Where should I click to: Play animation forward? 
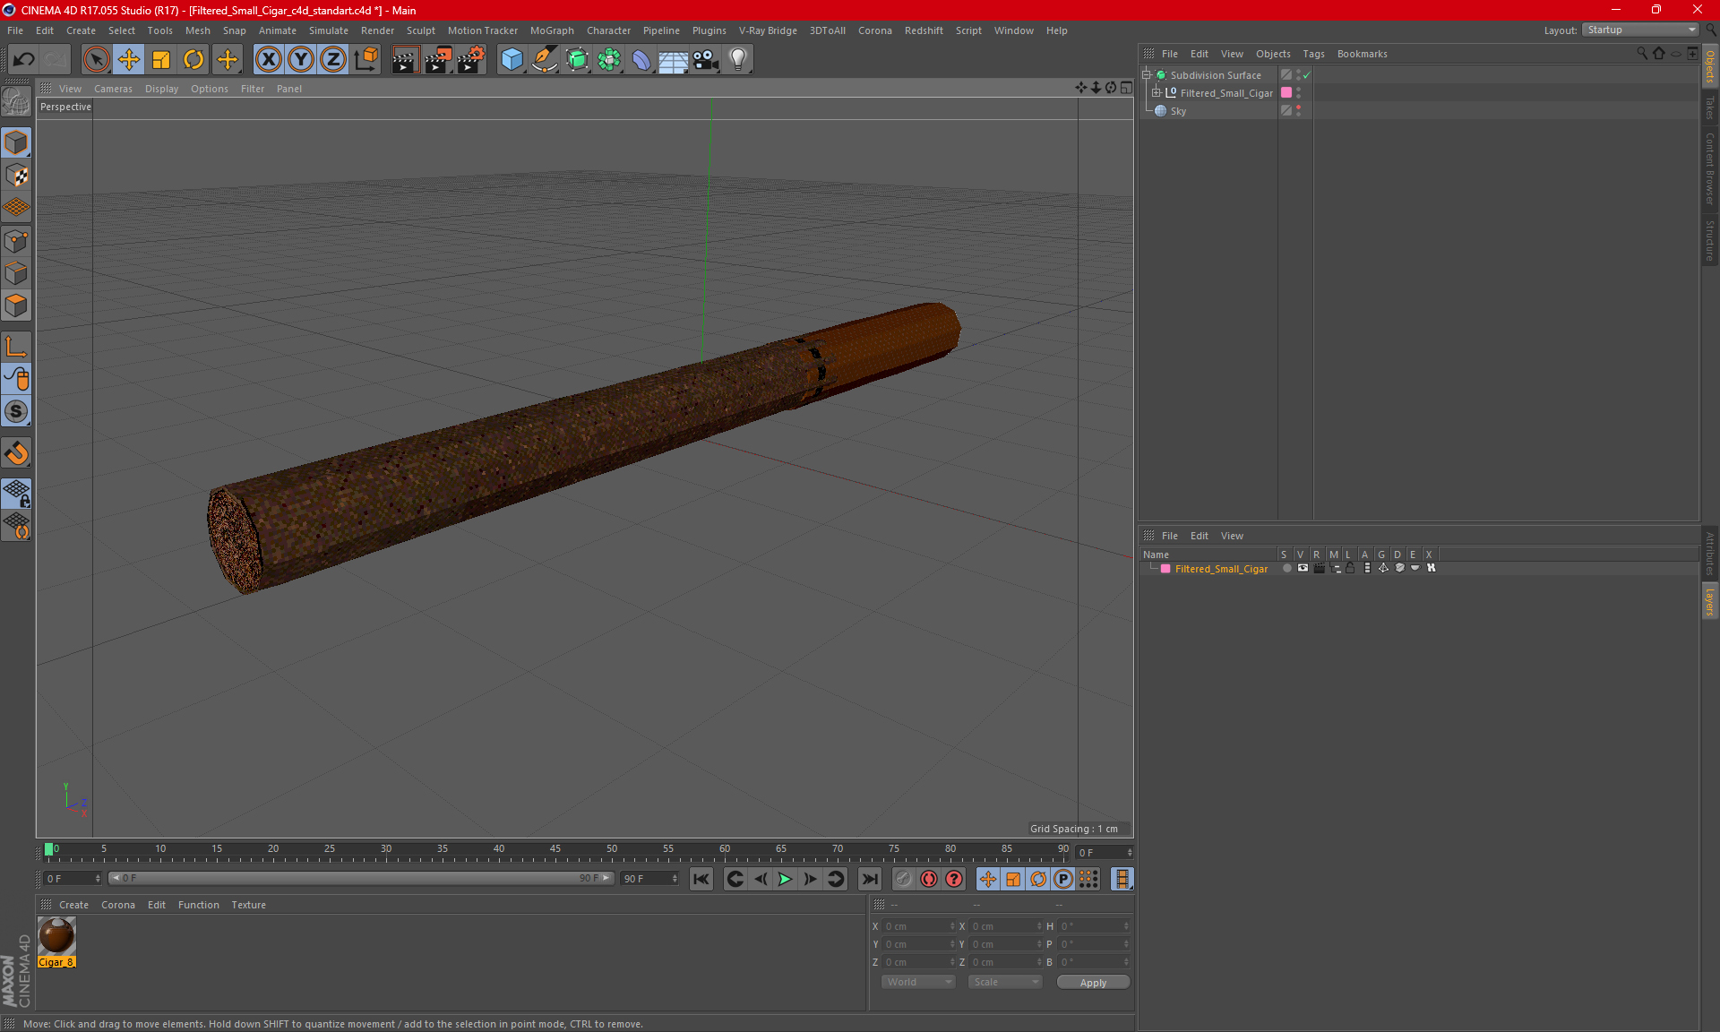click(x=785, y=879)
